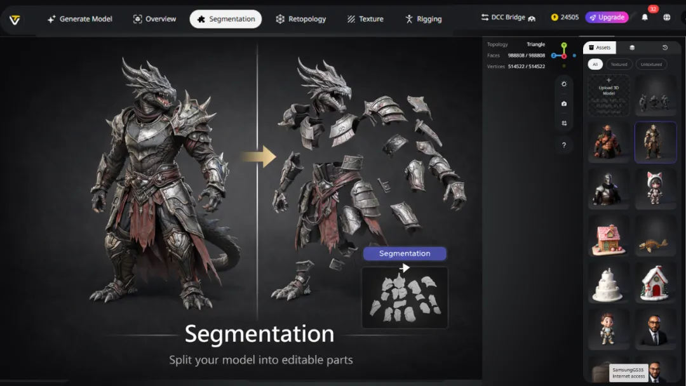The height and width of the screenshot is (386, 686).
Task: Select the Segmentation tab
Action: (x=225, y=19)
